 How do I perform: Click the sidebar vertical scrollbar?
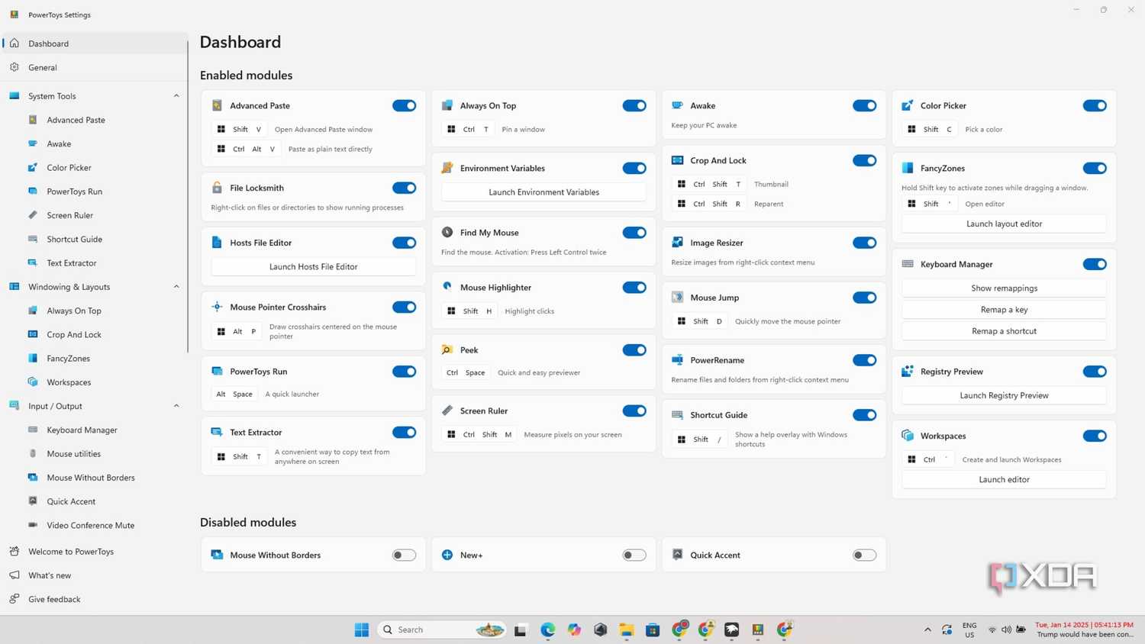click(x=188, y=198)
